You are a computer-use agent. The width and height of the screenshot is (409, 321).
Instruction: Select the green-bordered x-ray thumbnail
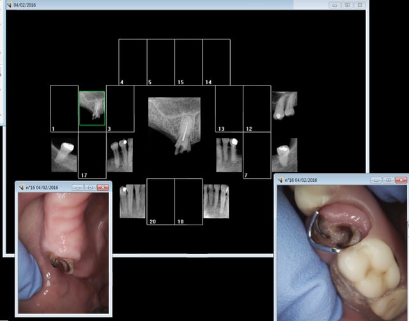pos(92,108)
